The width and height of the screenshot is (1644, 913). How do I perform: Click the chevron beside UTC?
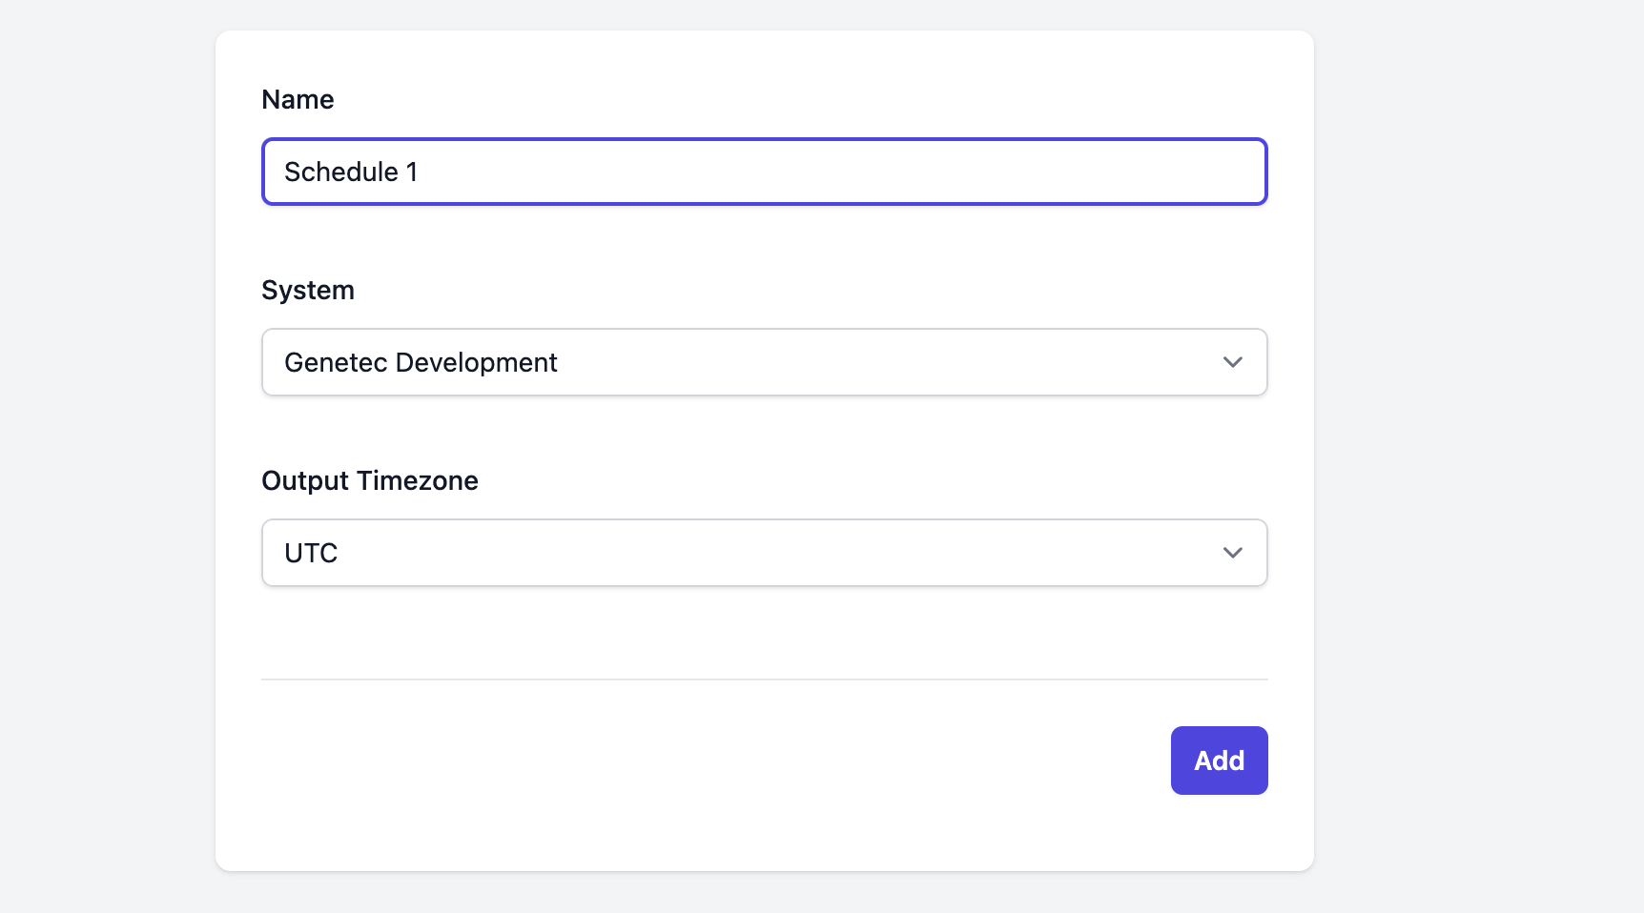click(x=1233, y=553)
